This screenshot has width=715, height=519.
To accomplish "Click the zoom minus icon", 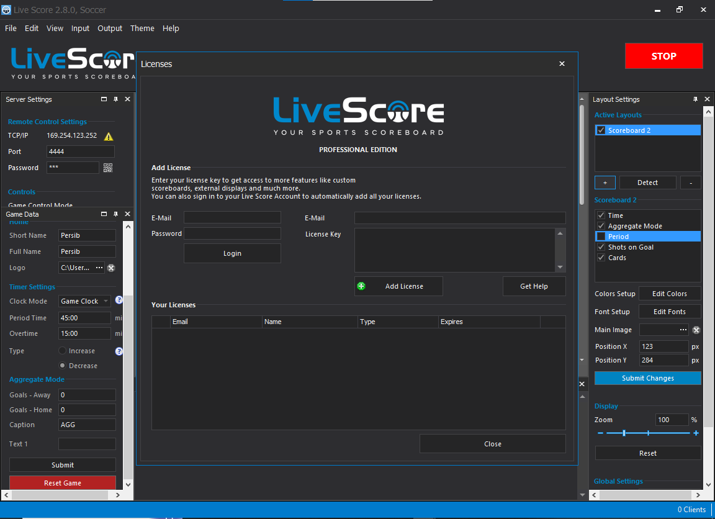I will tap(600, 433).
